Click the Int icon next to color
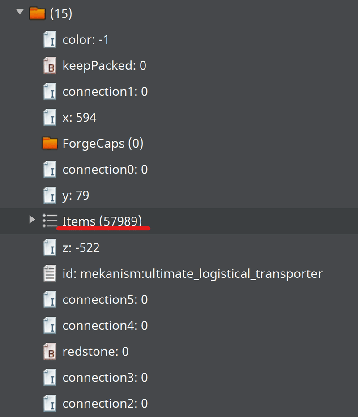 (x=49, y=39)
